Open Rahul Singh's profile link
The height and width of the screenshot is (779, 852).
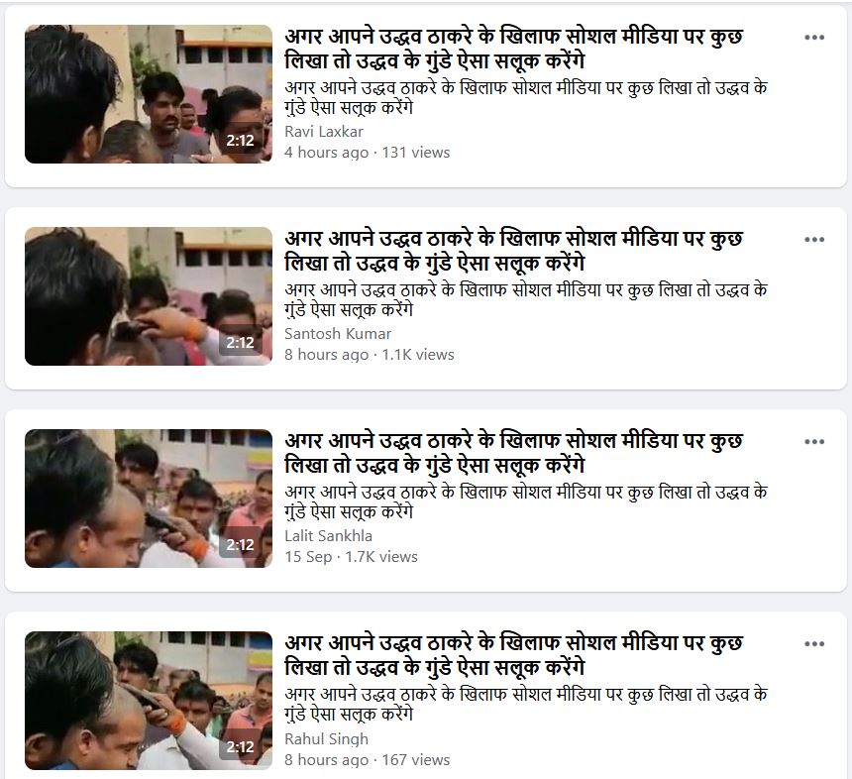pyautogui.click(x=326, y=738)
